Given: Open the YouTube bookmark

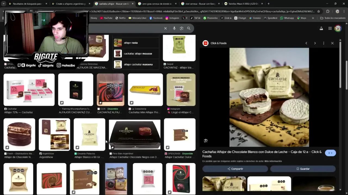Looking at the screenshot, I should tap(106, 18).
